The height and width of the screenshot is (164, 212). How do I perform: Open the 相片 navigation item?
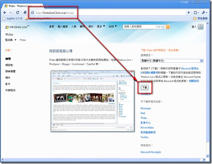(x=91, y=26)
